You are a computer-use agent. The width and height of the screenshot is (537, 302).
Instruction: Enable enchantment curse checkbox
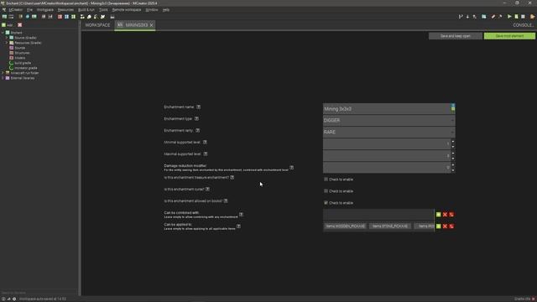pos(326,190)
